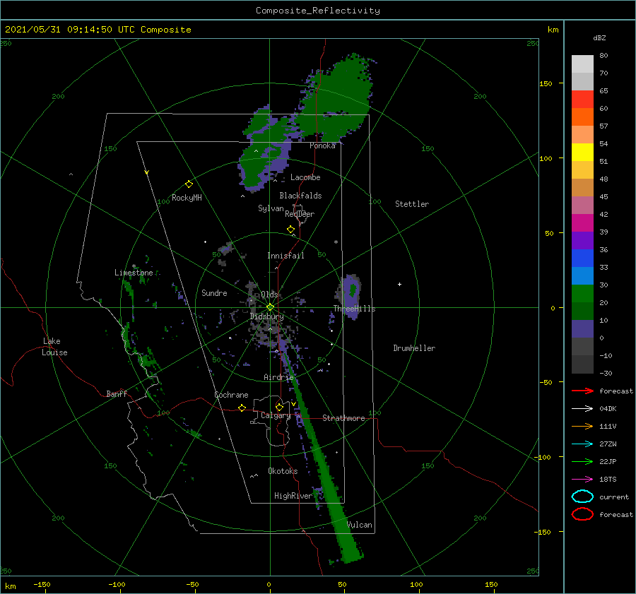Click the Strathmore town label
The image size is (636, 594).
coord(343,418)
